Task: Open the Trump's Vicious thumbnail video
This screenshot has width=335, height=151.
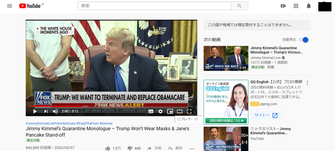Action: point(226,58)
